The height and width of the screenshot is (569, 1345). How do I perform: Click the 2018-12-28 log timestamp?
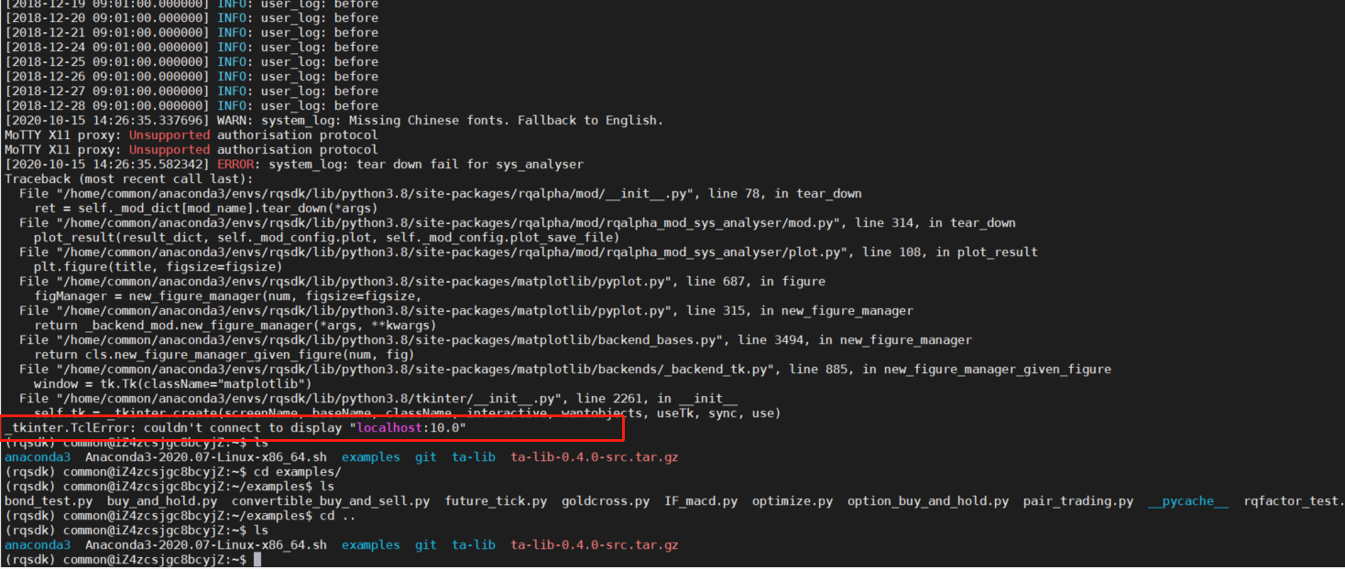point(107,106)
